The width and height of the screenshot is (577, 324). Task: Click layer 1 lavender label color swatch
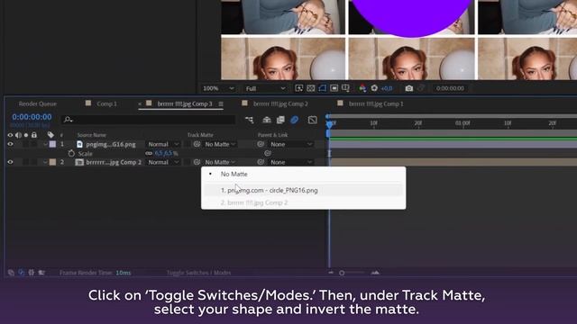(52, 144)
